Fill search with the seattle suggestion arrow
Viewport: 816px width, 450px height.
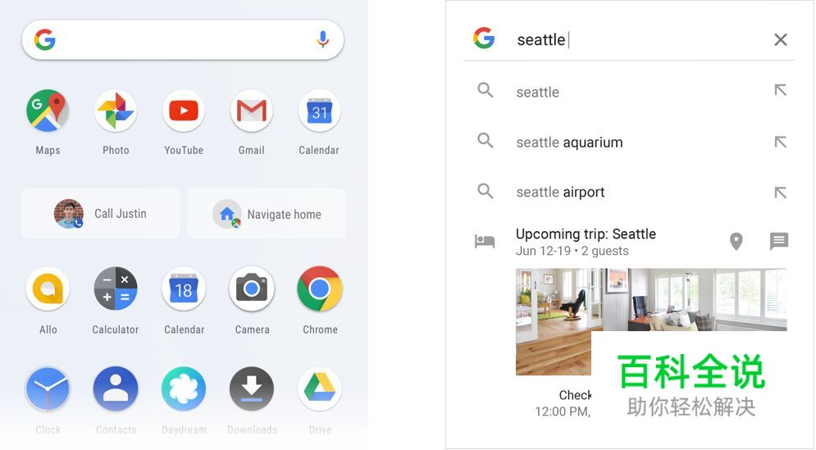tap(780, 90)
